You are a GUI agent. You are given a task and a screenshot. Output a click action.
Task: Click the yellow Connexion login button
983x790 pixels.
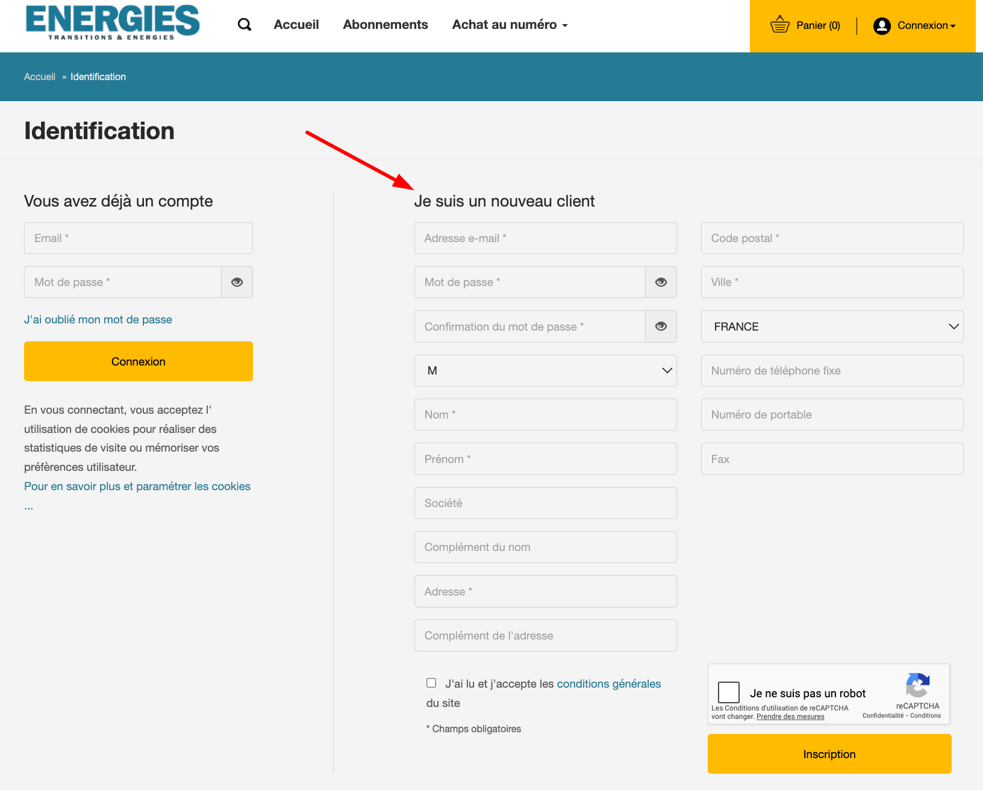139,361
